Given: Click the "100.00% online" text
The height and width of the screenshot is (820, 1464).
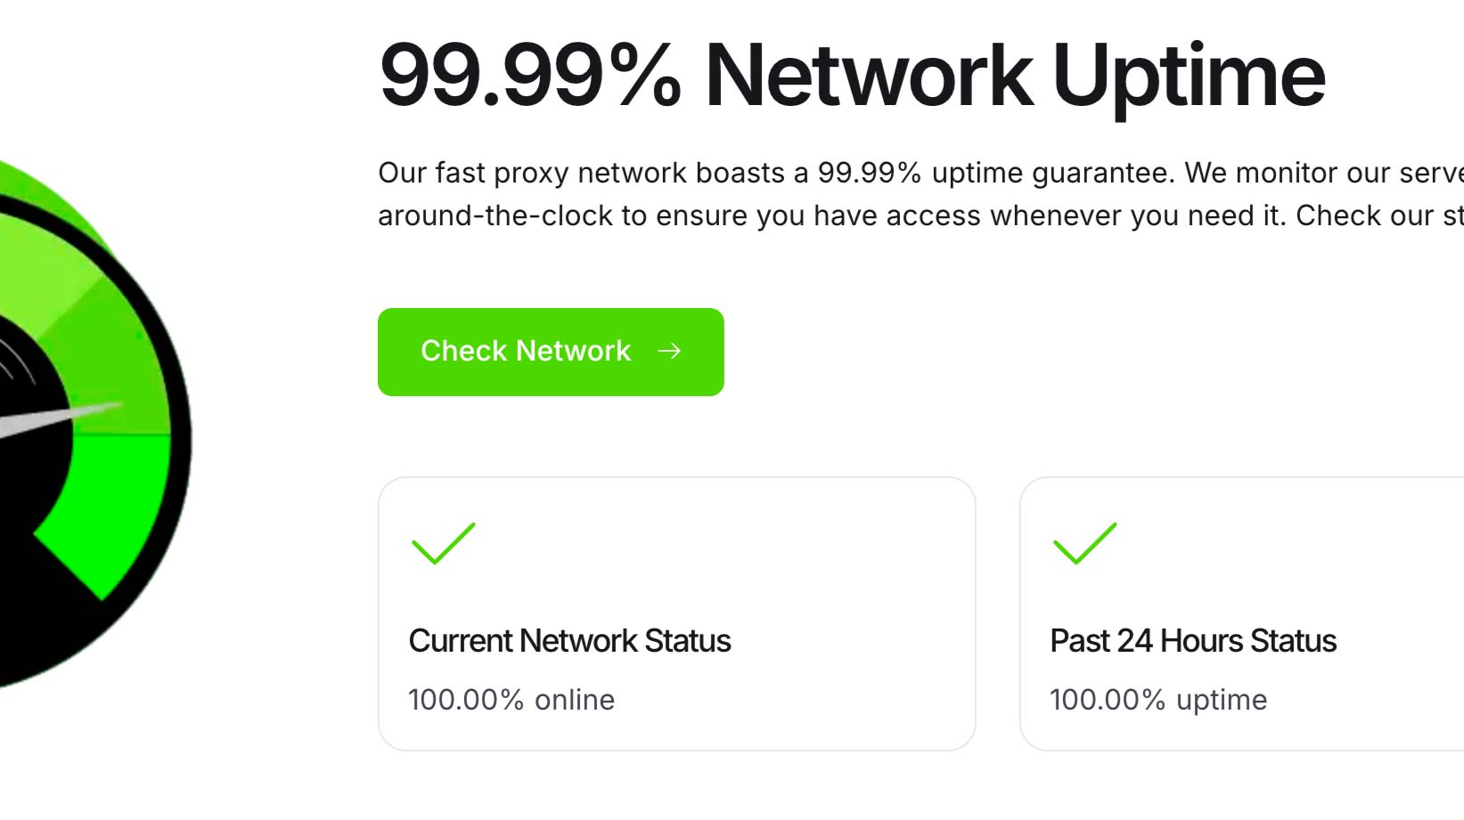Looking at the screenshot, I should click(x=511, y=700).
